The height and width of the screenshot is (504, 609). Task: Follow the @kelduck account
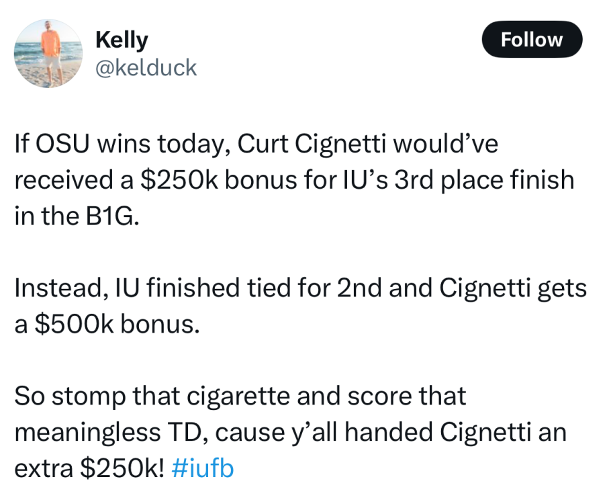[x=532, y=40]
